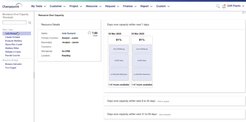The image size is (246, 122).
Task: Open the Project menu
Action: pyautogui.click(x=76, y=6)
